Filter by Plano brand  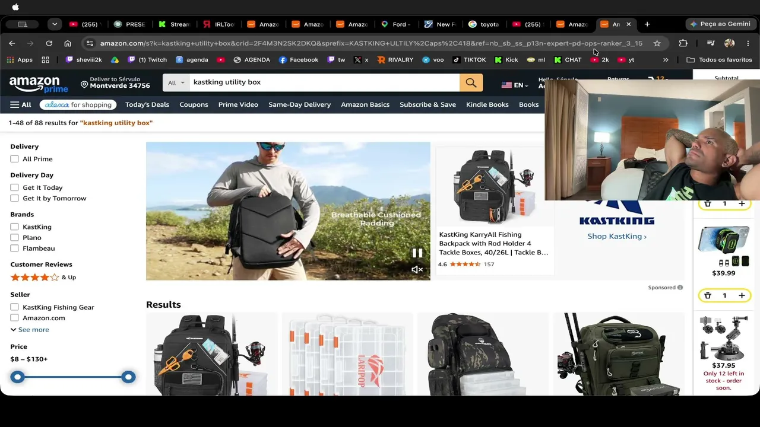tap(14, 237)
